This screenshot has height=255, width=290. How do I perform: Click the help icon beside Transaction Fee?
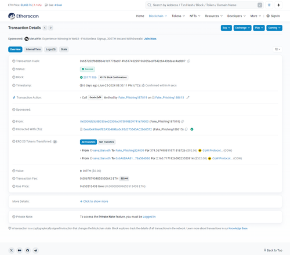(x=14, y=178)
